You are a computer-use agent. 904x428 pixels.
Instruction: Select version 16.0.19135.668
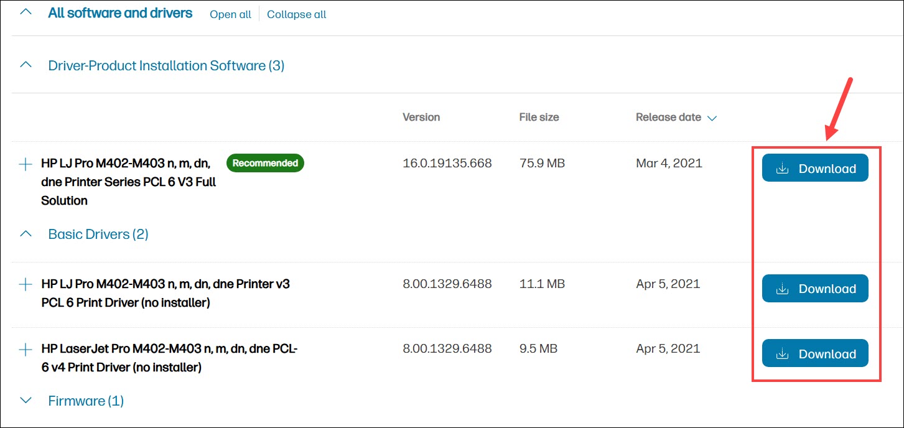[x=447, y=164]
